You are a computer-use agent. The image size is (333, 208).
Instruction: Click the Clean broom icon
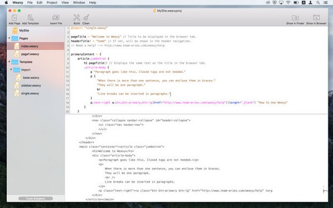pyautogui.click(x=86, y=18)
